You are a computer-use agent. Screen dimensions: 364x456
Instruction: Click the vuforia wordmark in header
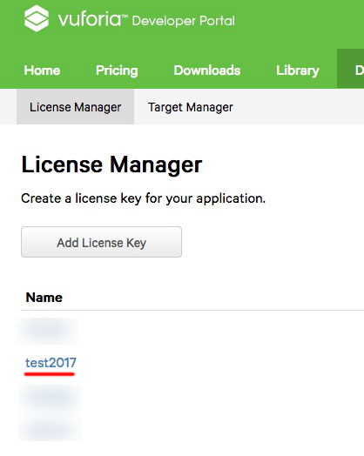90,19
